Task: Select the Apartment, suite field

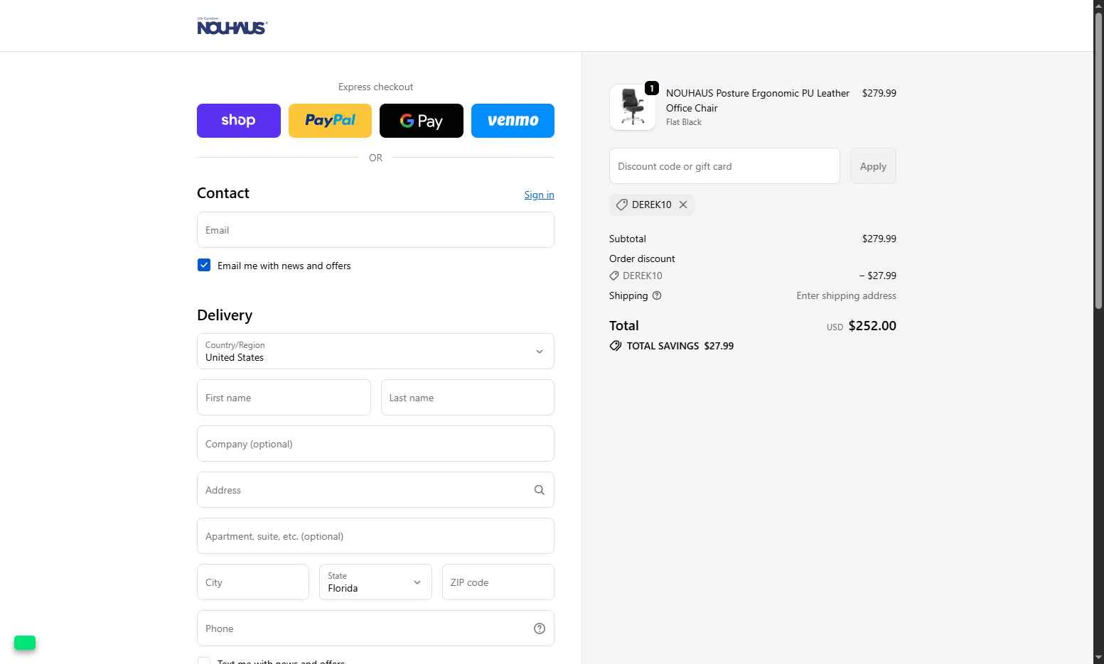Action: point(375,535)
